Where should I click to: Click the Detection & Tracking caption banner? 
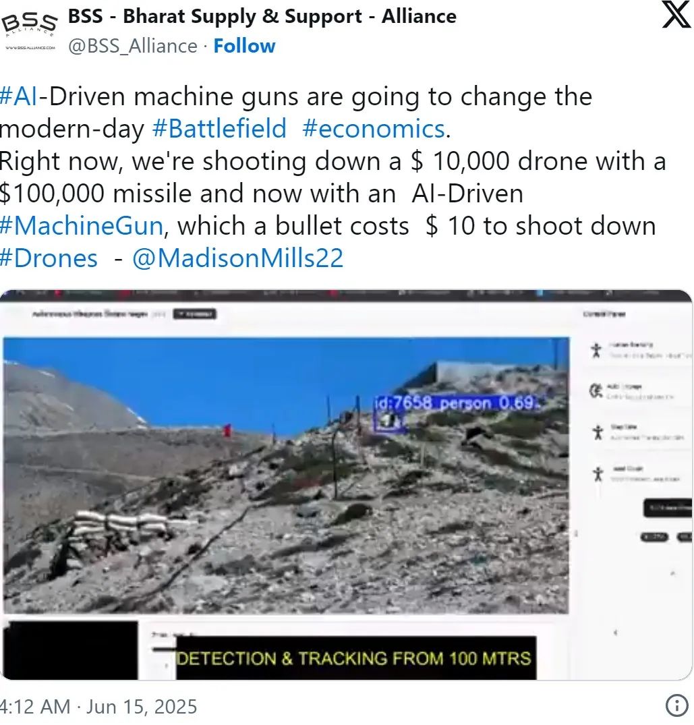(x=353, y=658)
